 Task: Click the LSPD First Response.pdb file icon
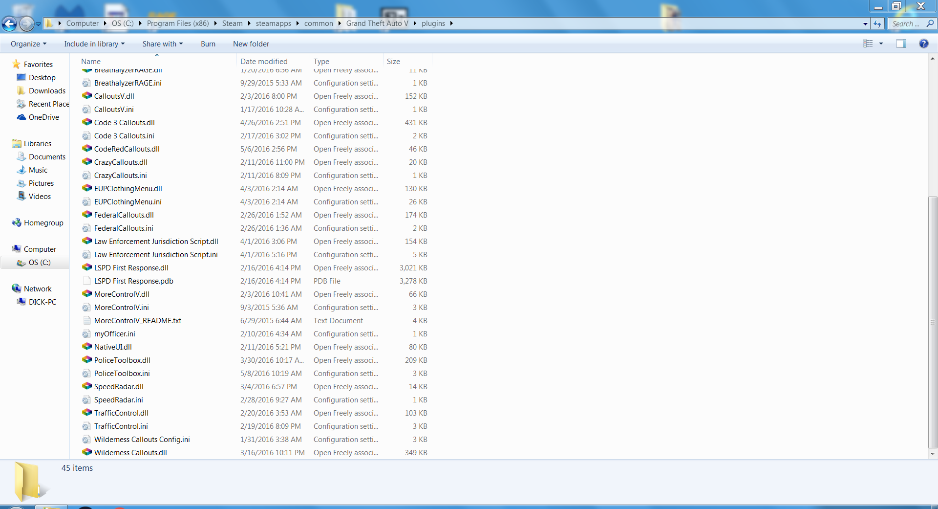[86, 281]
